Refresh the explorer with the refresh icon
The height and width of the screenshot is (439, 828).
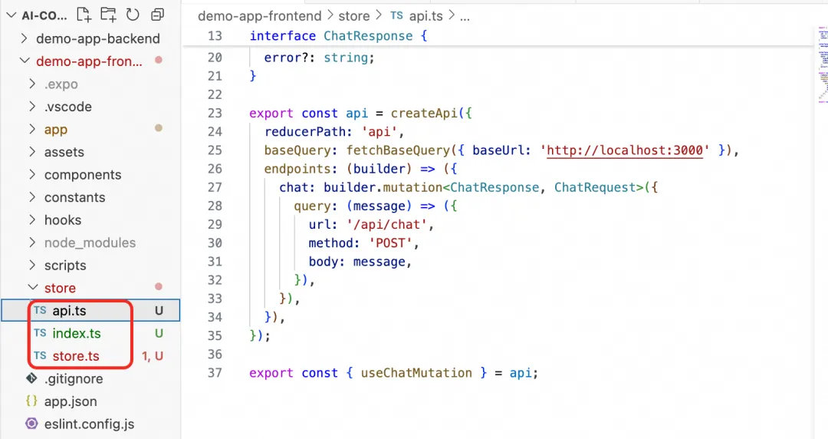(133, 15)
